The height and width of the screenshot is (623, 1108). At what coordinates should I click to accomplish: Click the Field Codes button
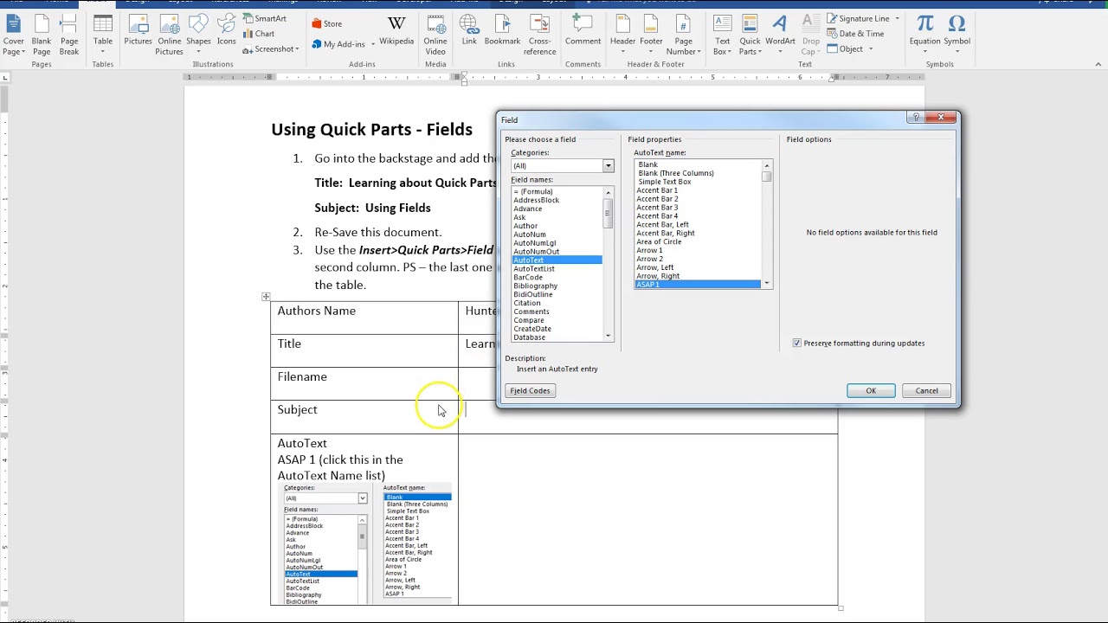pos(530,391)
